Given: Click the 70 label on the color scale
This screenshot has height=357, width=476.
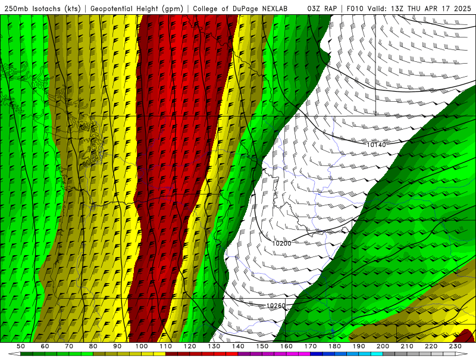Looking at the screenshot, I should click(69, 346).
